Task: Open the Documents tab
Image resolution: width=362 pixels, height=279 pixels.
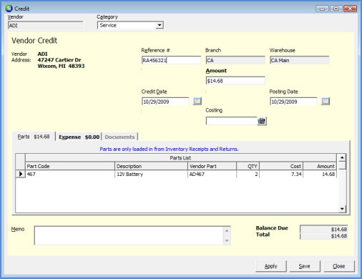Action: 119,137
